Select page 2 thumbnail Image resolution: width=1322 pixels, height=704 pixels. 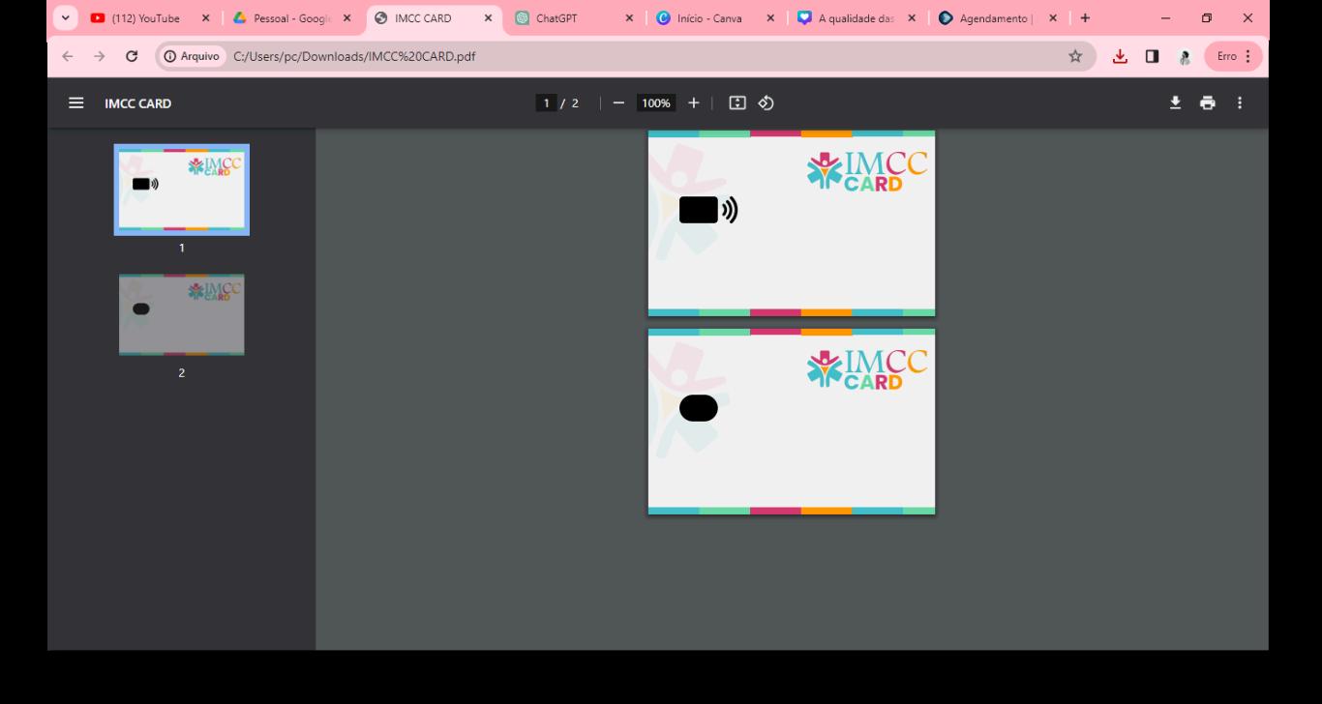coord(182,314)
